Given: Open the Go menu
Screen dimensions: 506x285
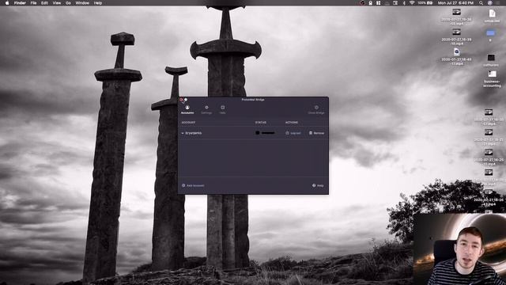Looking at the screenshot, I should (x=68, y=3).
